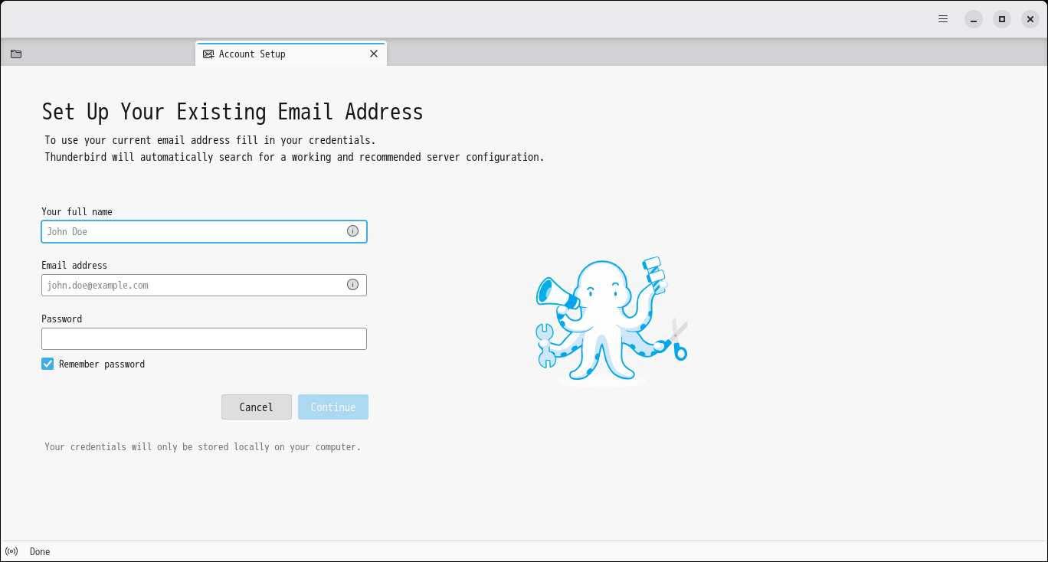The height and width of the screenshot is (562, 1048).
Task: Click the online status icon in status bar
Action: pyautogui.click(x=11, y=551)
